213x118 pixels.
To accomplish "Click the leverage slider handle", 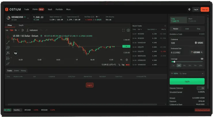I will click(174, 62).
